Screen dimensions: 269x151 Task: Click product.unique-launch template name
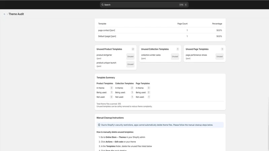click(106, 63)
